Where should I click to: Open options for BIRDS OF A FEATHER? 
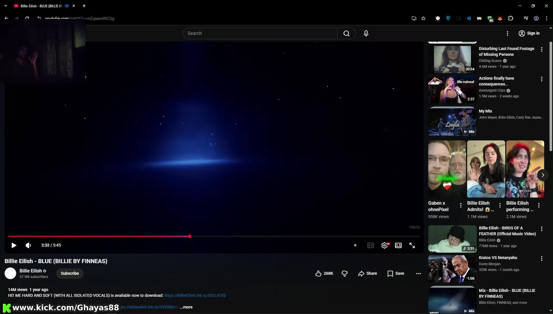pos(542,229)
